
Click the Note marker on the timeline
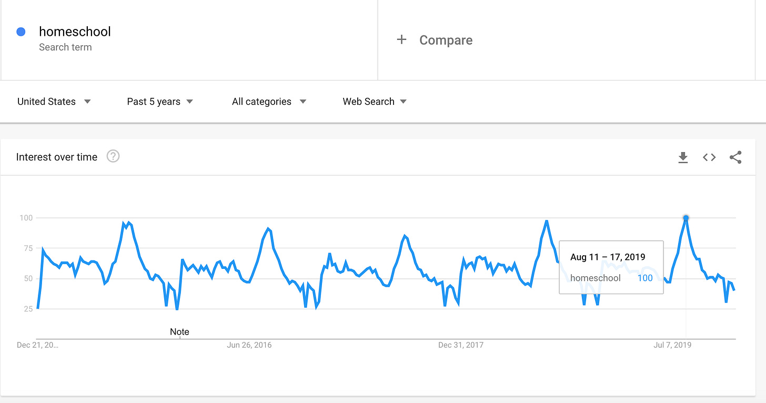click(x=179, y=332)
